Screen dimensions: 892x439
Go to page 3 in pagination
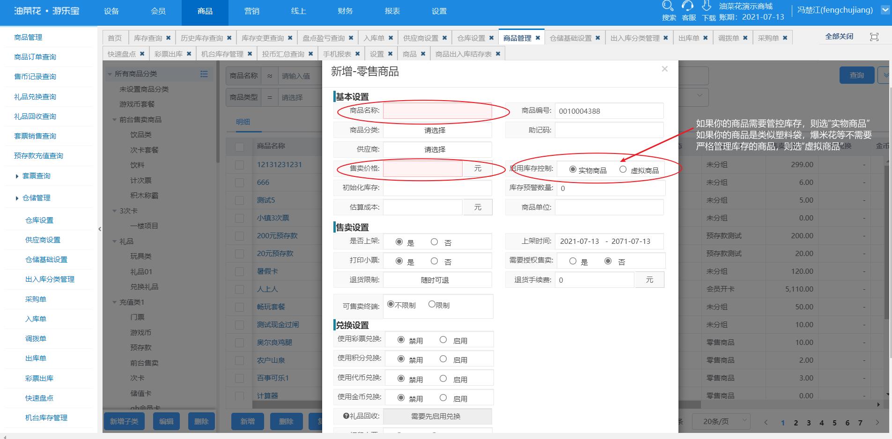click(809, 423)
